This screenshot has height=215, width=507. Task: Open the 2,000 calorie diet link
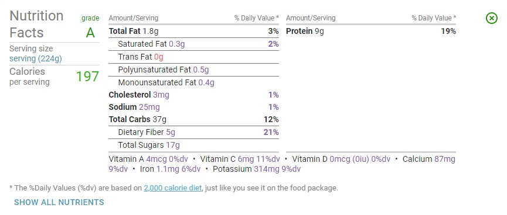(x=173, y=188)
